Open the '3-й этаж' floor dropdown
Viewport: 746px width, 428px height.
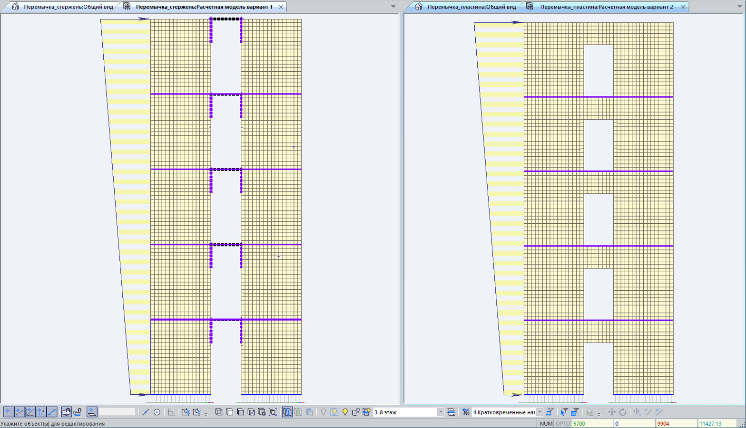[x=440, y=412]
